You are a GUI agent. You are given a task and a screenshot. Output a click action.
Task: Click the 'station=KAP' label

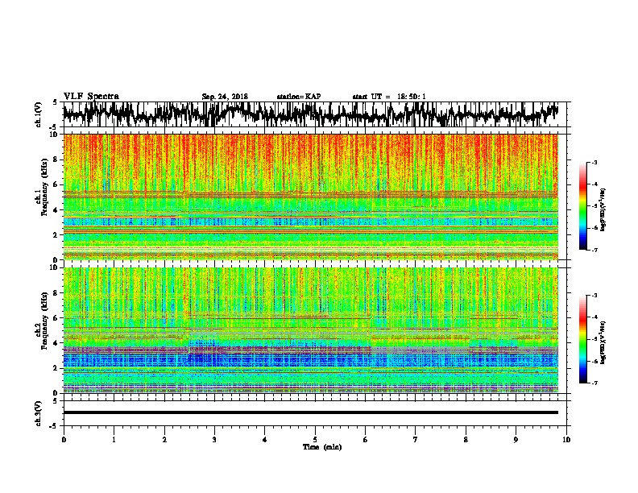pos(299,97)
